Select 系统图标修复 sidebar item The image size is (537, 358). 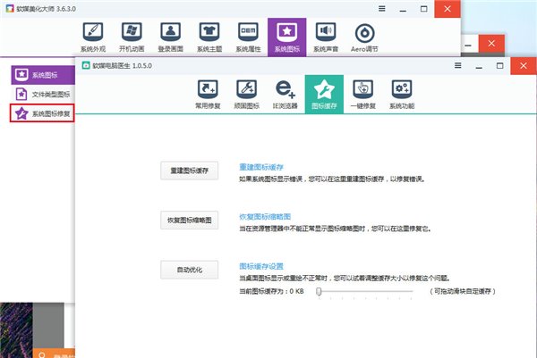point(42,113)
